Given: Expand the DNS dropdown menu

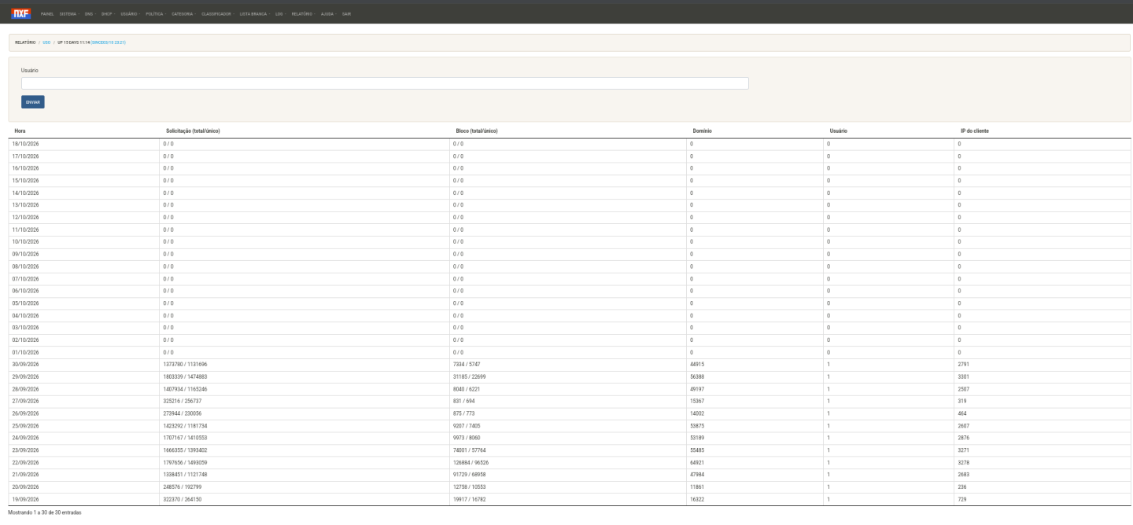Looking at the screenshot, I should [x=89, y=13].
